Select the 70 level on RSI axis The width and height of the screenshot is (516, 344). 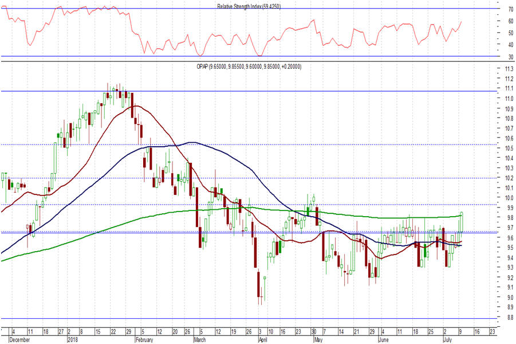click(x=511, y=10)
